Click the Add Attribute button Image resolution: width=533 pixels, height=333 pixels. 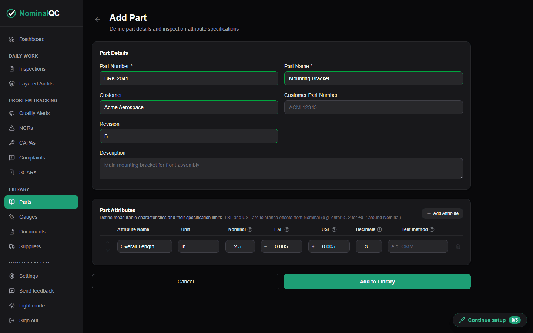pos(442,213)
